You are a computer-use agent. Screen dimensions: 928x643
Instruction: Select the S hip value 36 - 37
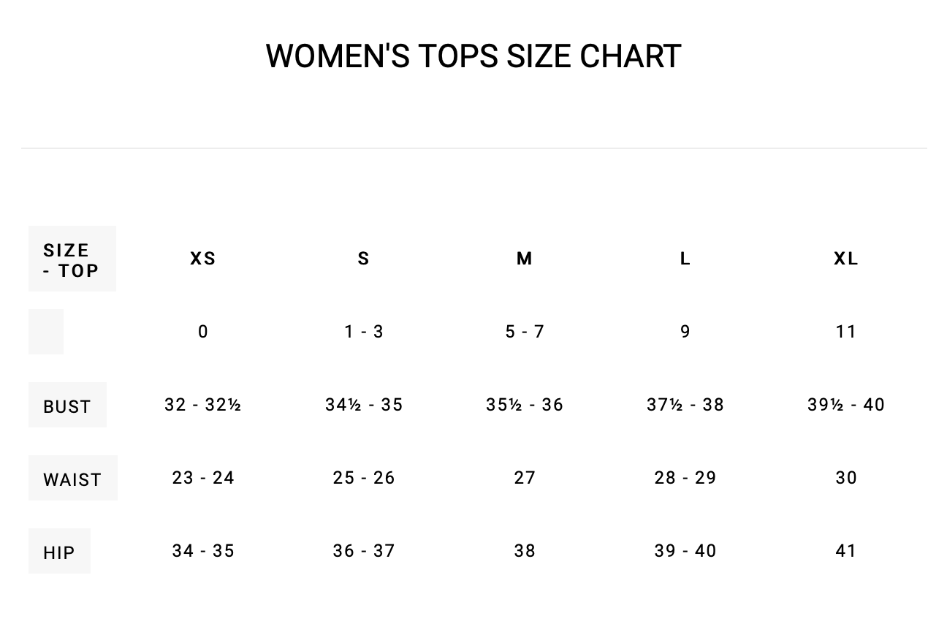[364, 551]
